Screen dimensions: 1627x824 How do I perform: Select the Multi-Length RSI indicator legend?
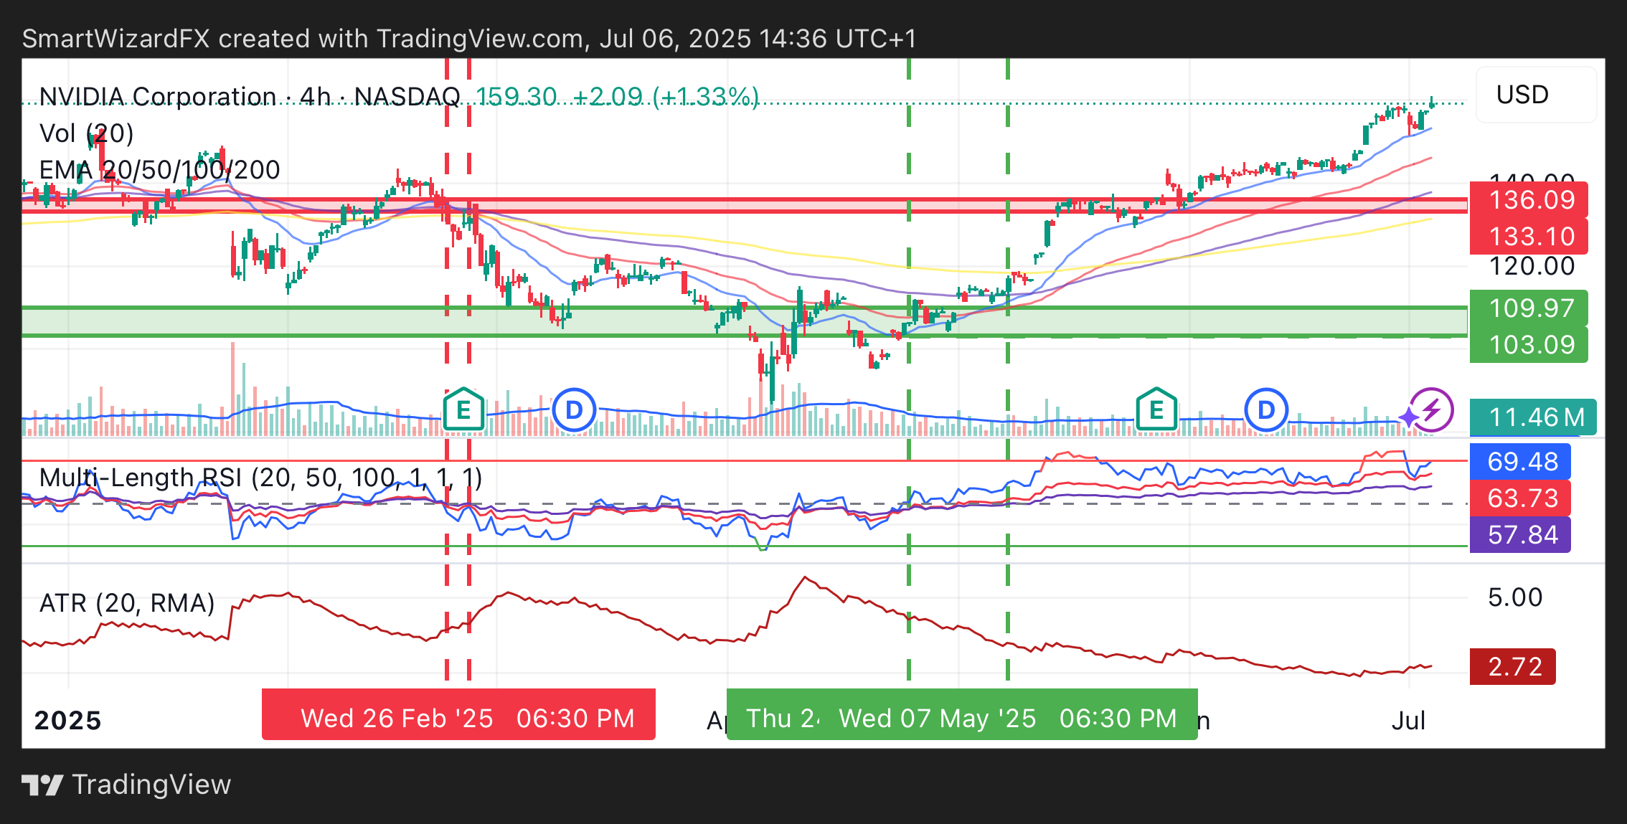(x=260, y=478)
